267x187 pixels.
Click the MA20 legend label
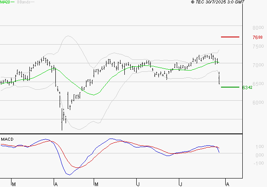click(x=5, y=2)
